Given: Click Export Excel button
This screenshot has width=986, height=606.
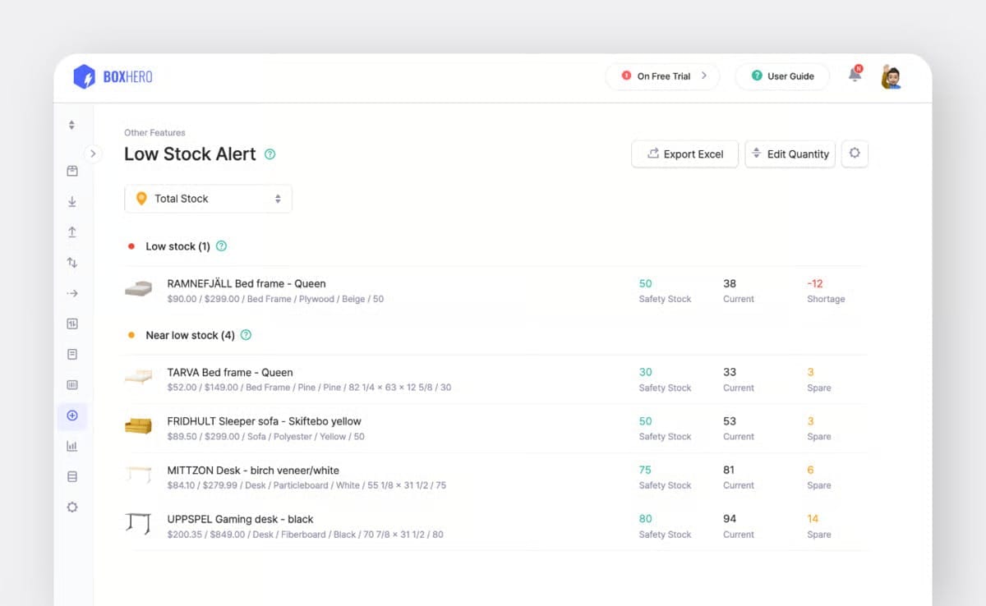Looking at the screenshot, I should click(x=685, y=154).
